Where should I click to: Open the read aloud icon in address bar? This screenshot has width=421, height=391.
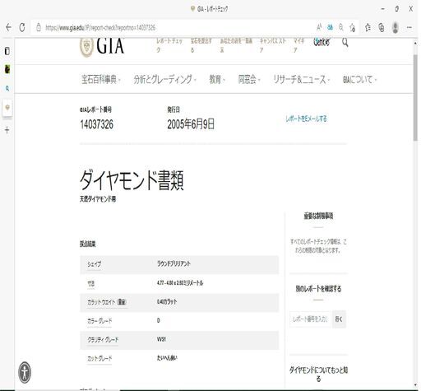[319, 27]
